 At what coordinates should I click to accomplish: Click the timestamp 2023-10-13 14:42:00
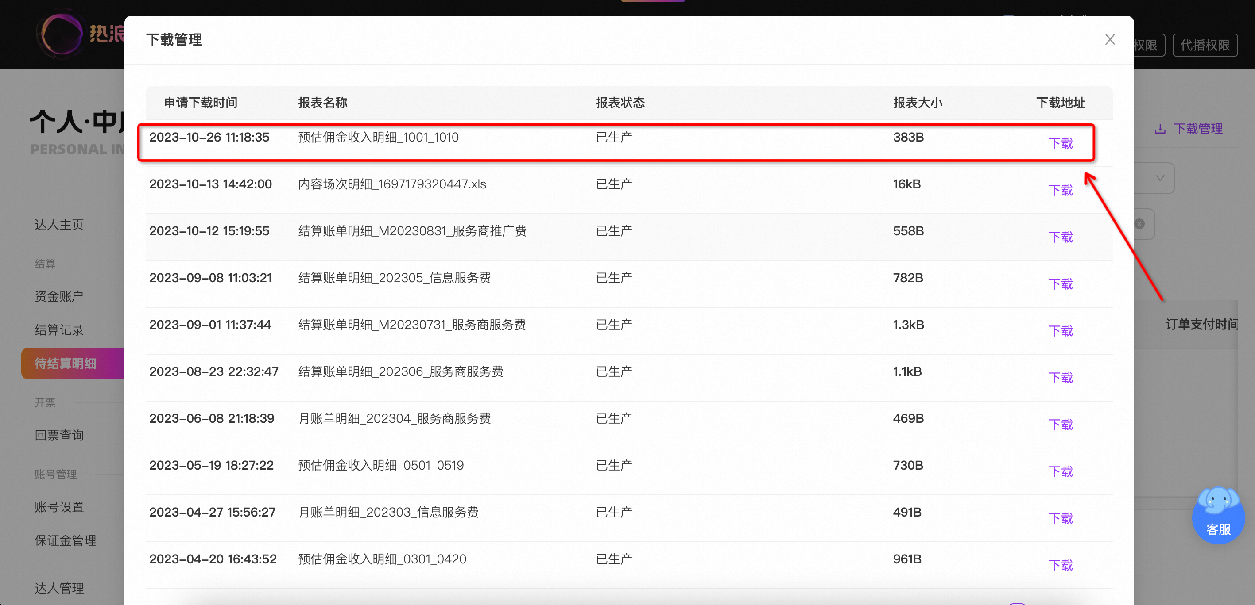coord(210,184)
